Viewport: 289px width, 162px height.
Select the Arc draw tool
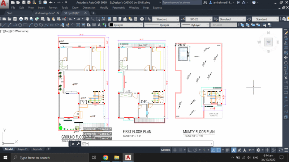coord(31,25)
